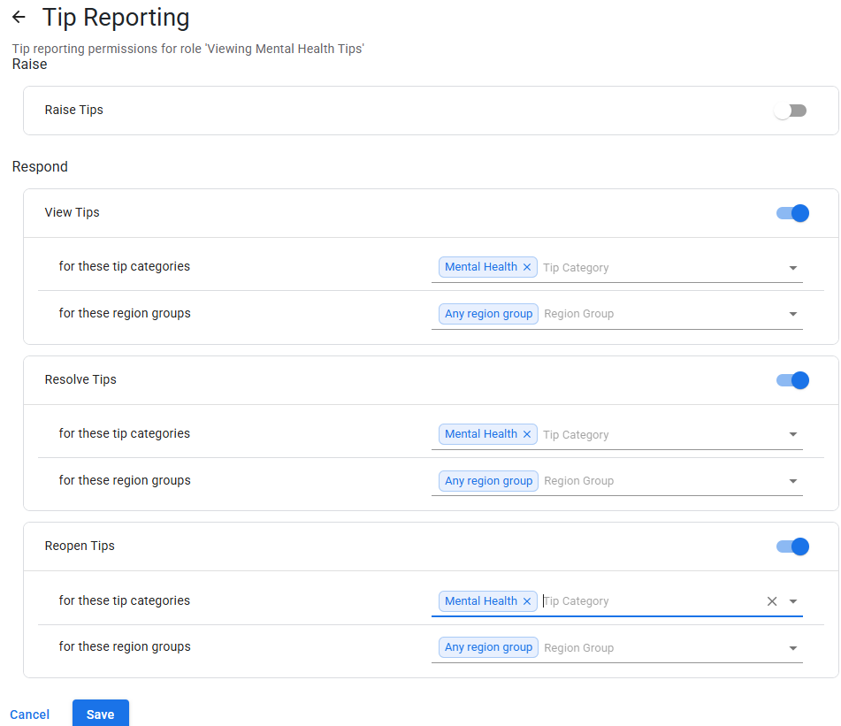The image size is (841, 726).
Task: Select Any region group chip in Reopen Tips
Action: pos(488,647)
